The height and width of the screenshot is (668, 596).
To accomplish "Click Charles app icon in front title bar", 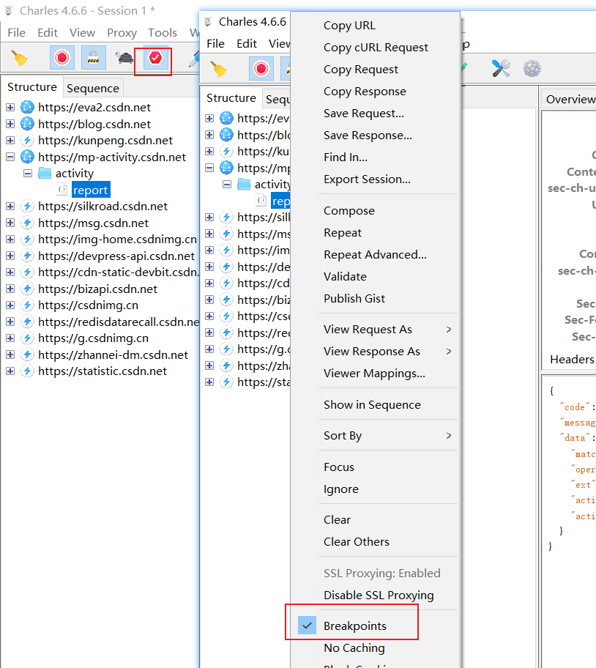I will pyautogui.click(x=208, y=22).
